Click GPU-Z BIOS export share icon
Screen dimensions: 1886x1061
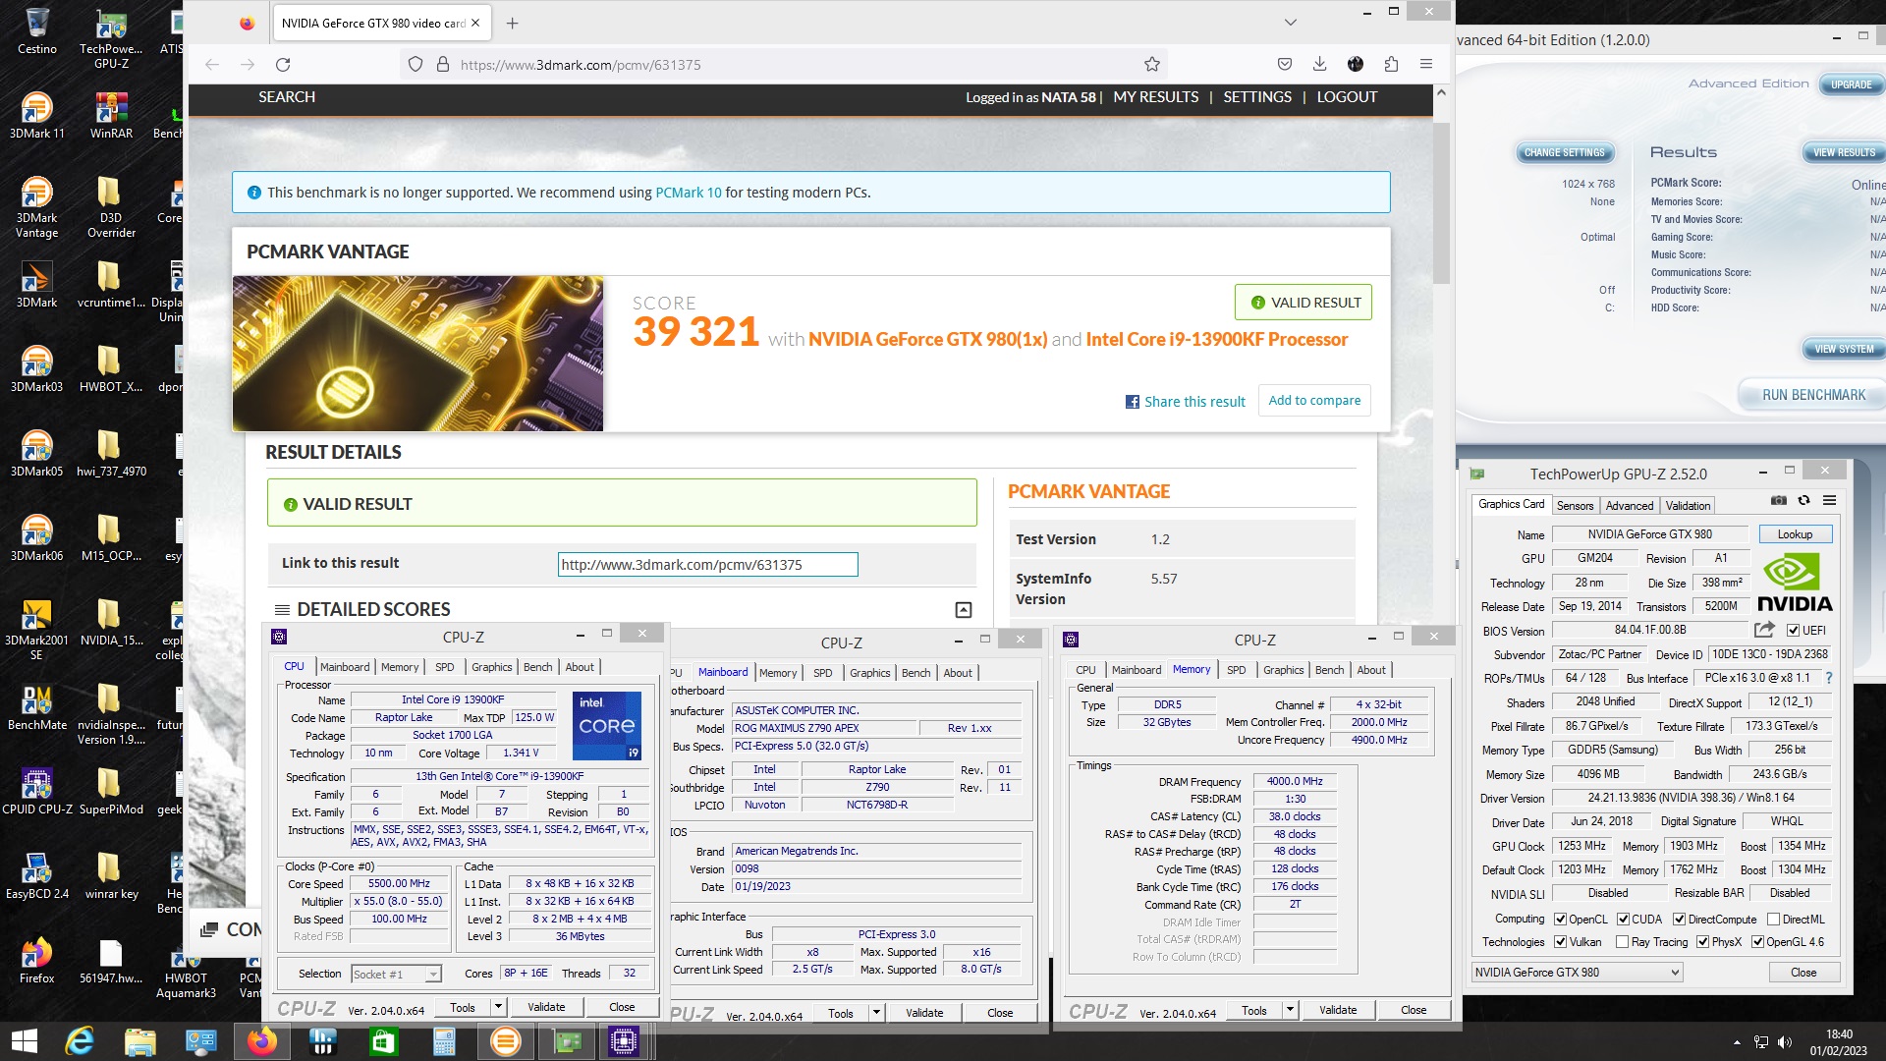click(x=1764, y=630)
